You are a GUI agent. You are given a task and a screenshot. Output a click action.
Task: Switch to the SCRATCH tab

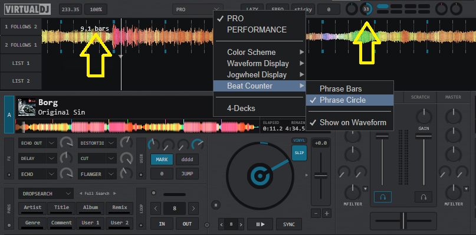(x=420, y=97)
